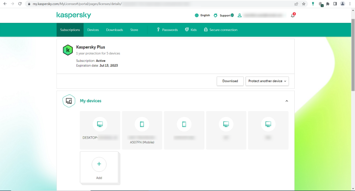Open the browser Extensions puzzle icon

328,4
